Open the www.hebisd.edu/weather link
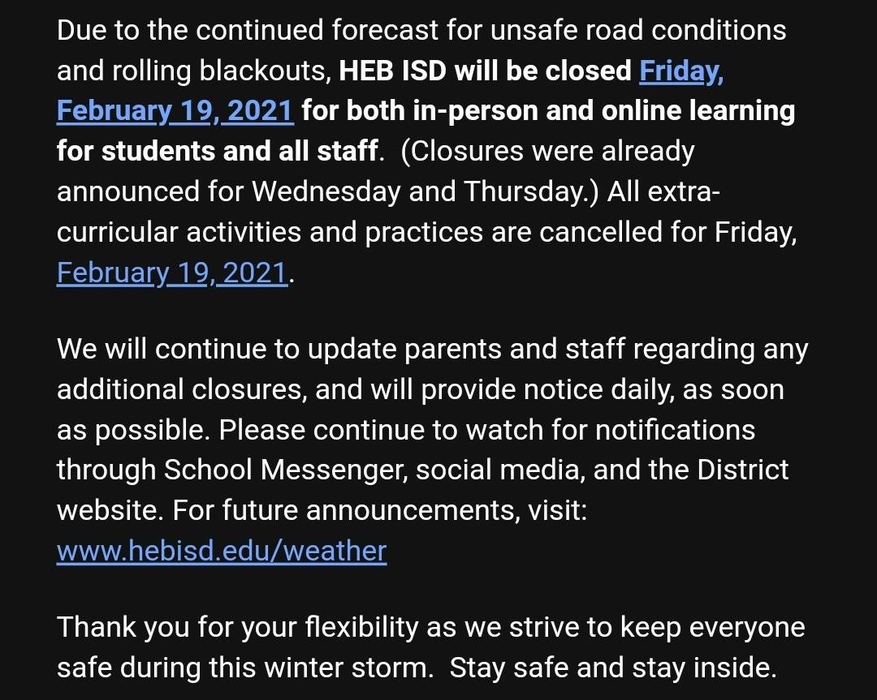 [x=222, y=551]
